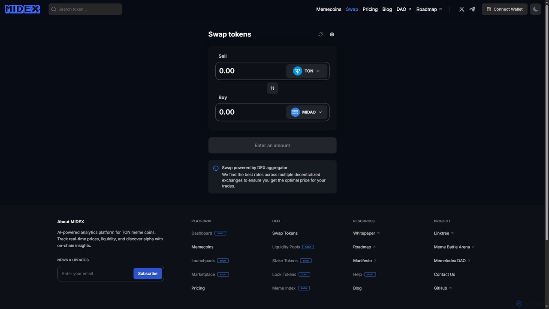Open Pricing in the top navigation

click(370, 9)
